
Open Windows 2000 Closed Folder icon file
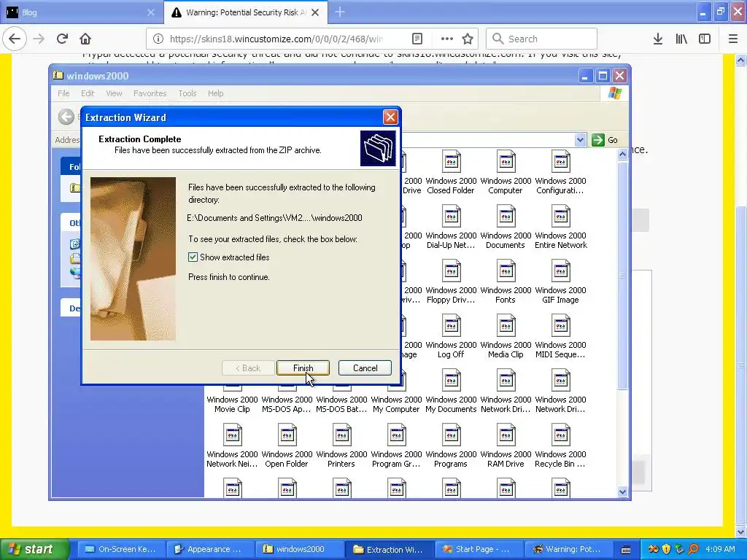pos(451,172)
